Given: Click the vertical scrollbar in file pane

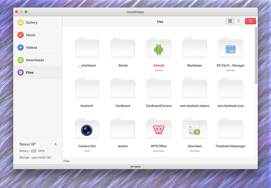Looking at the screenshot, I should [256, 56].
